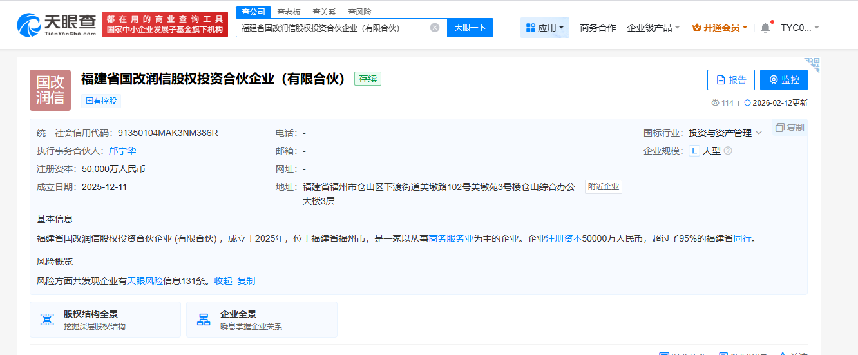Click the 国改润信 company logo thumbnail

pos(50,90)
